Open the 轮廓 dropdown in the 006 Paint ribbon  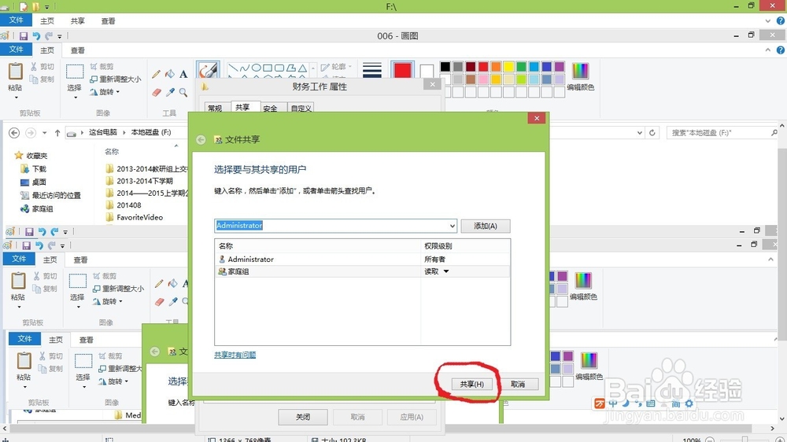pos(336,67)
